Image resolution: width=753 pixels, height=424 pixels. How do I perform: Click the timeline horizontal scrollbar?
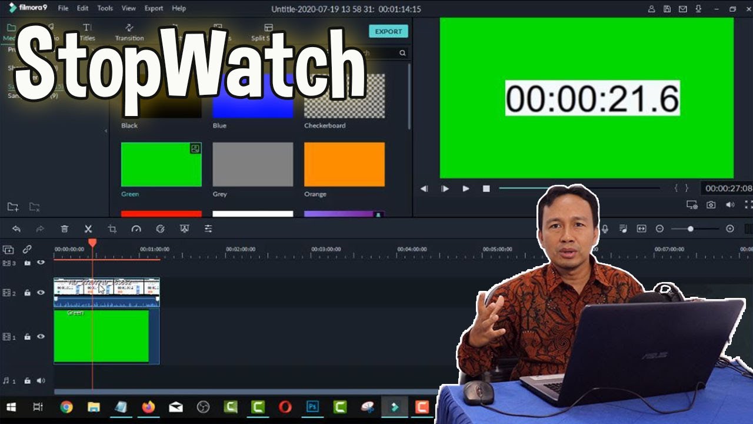click(247, 392)
